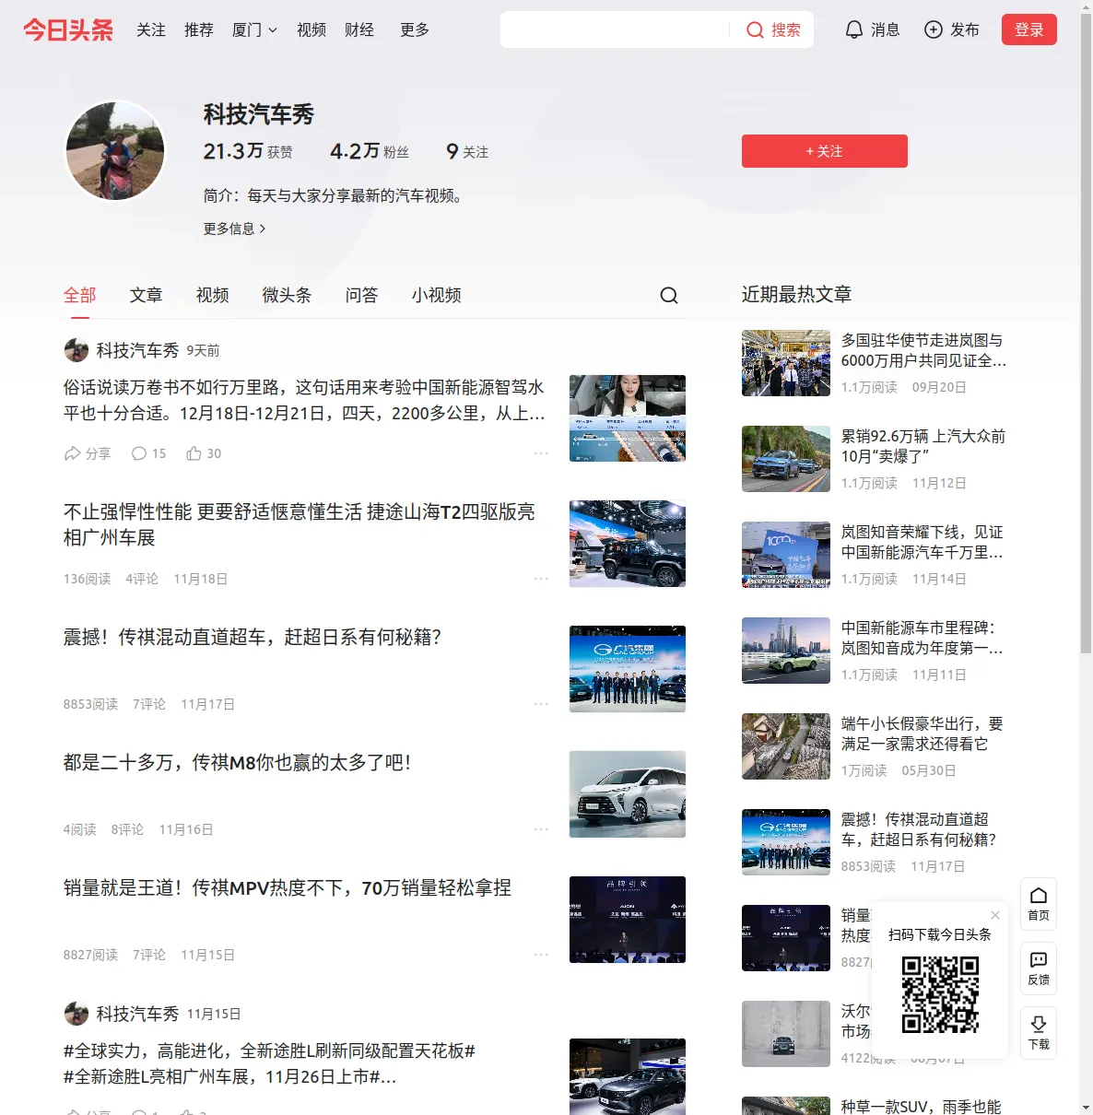Go to 首页 via floating sidebar
Image resolution: width=1093 pixels, height=1115 pixels.
1039,904
